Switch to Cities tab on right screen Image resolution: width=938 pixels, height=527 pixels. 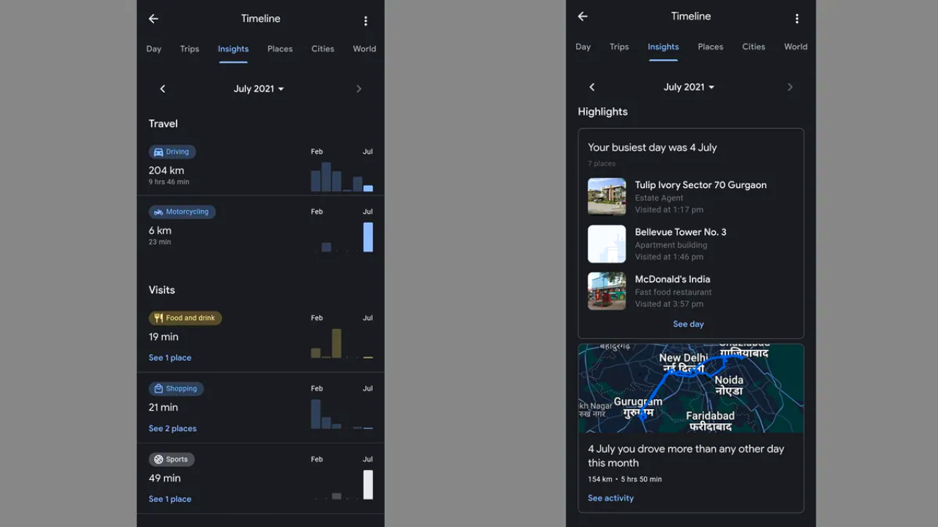coord(753,47)
